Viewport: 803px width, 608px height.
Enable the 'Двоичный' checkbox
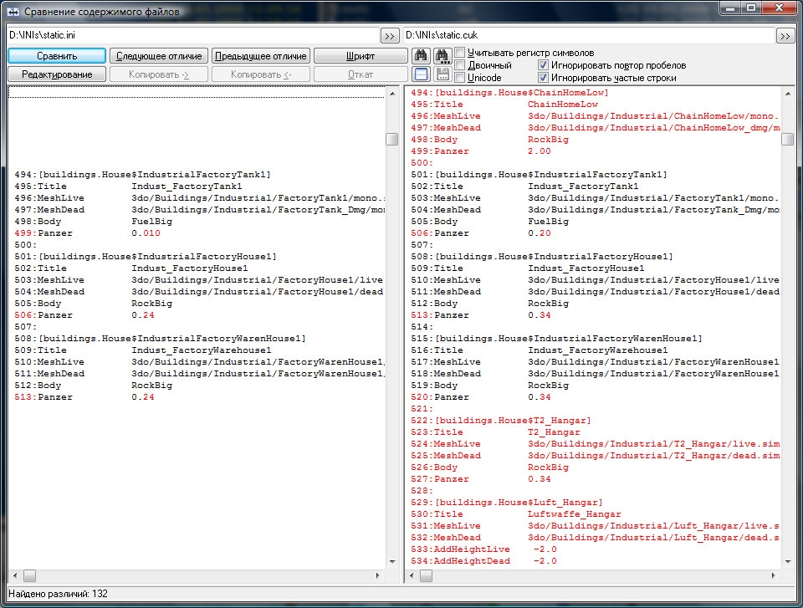tap(460, 65)
